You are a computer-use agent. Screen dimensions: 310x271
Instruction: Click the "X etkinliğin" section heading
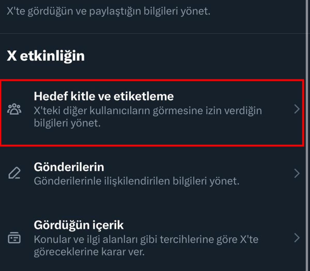(46, 56)
